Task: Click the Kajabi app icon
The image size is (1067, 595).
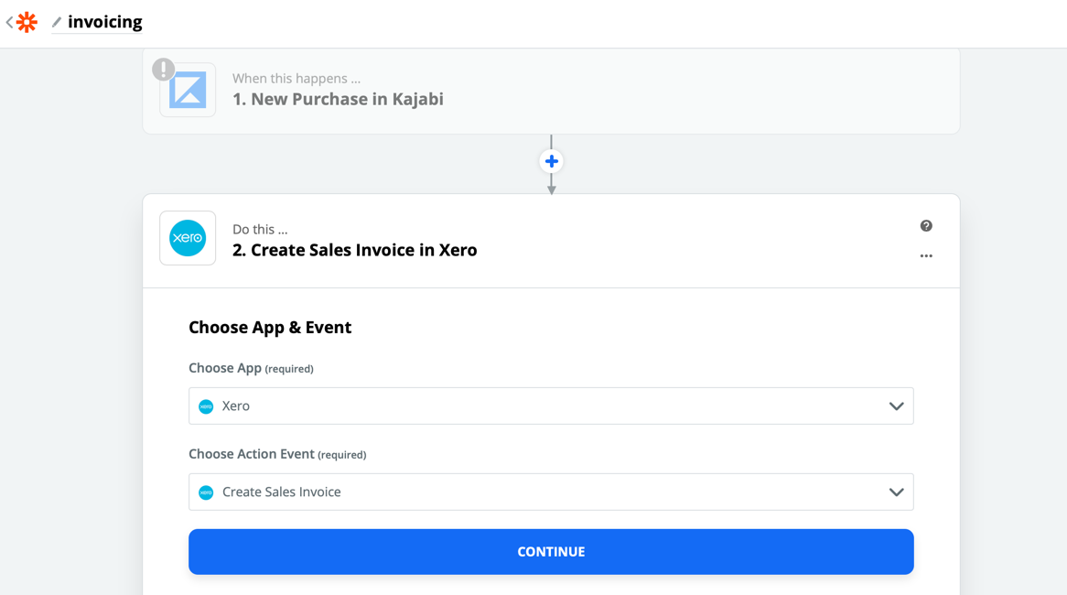Action: click(x=188, y=91)
